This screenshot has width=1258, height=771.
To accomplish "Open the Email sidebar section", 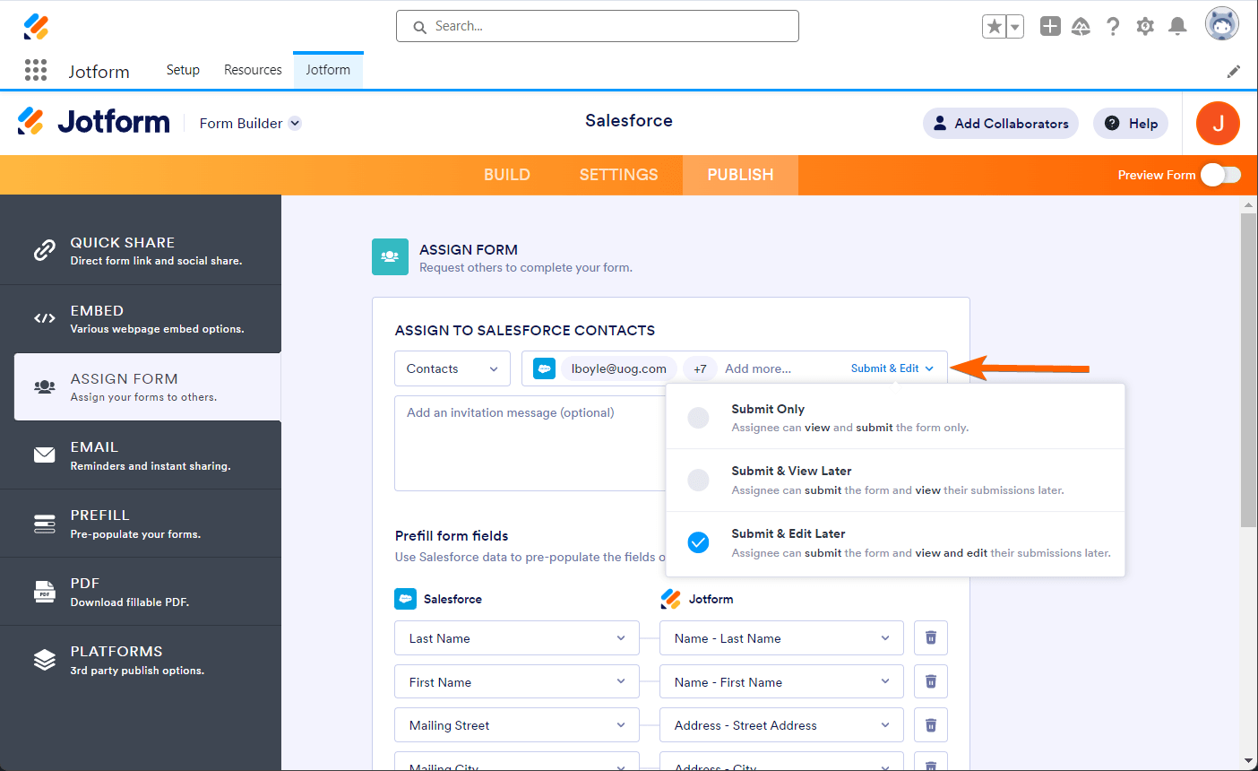I will pyautogui.click(x=141, y=455).
